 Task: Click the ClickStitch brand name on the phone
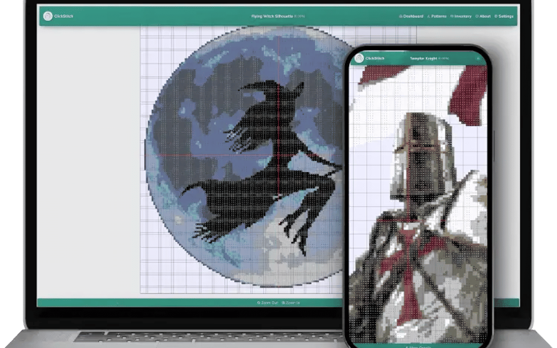(375, 58)
